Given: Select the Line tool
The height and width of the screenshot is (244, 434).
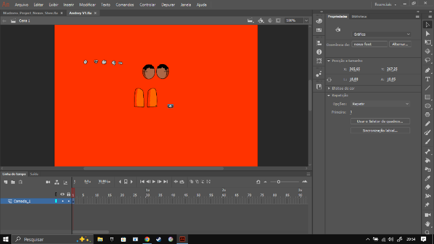Looking at the screenshot, I should click(x=428, y=88).
